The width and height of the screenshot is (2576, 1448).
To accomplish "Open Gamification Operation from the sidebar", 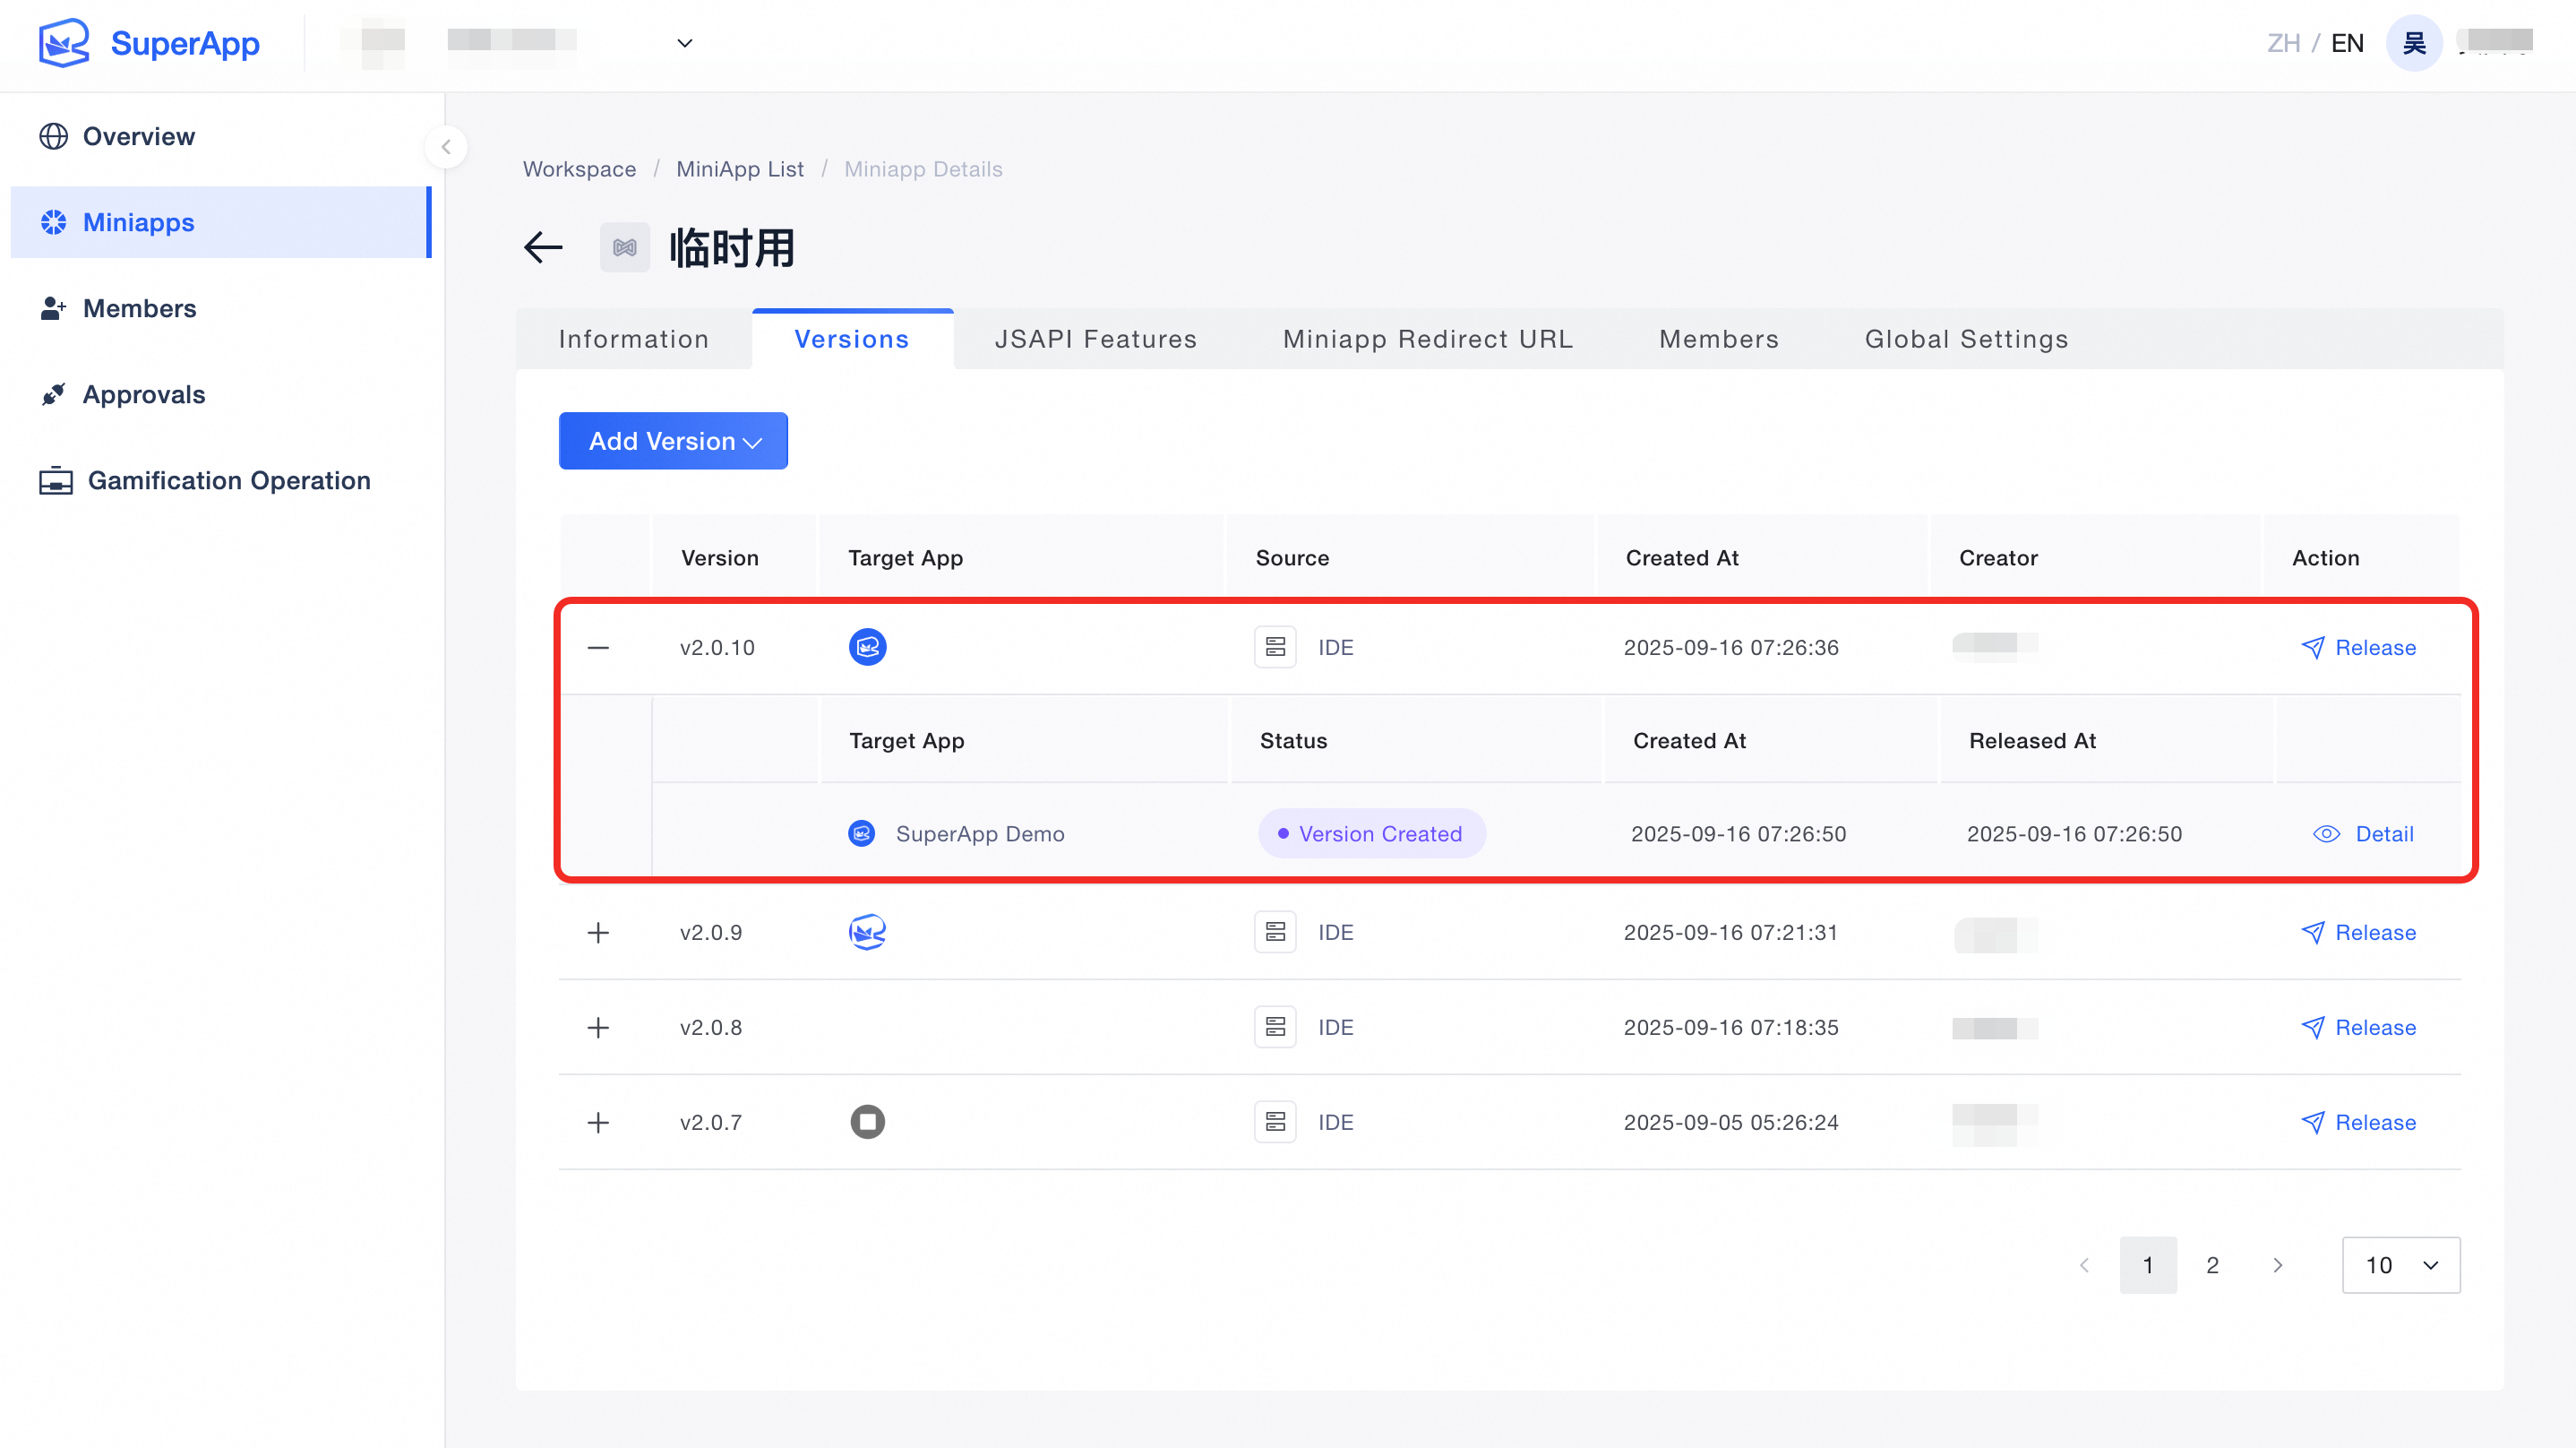I will pos(228,480).
